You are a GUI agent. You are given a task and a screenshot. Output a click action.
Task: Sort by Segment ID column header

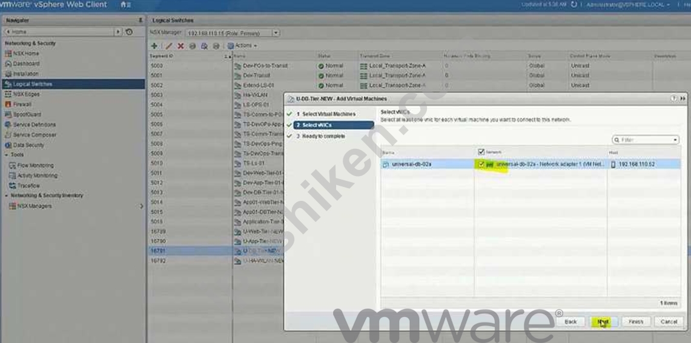tap(190, 56)
